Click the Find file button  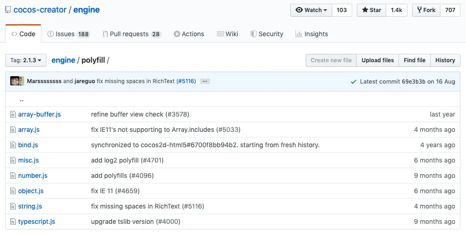click(414, 60)
